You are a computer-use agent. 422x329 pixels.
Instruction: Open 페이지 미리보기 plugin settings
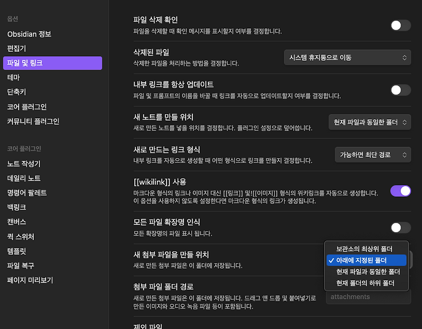(x=30, y=280)
